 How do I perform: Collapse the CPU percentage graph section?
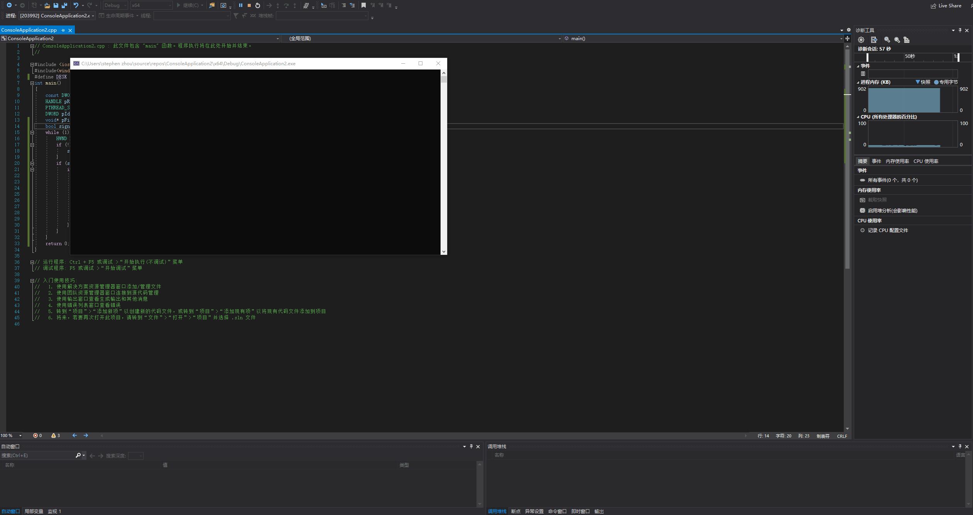click(858, 117)
